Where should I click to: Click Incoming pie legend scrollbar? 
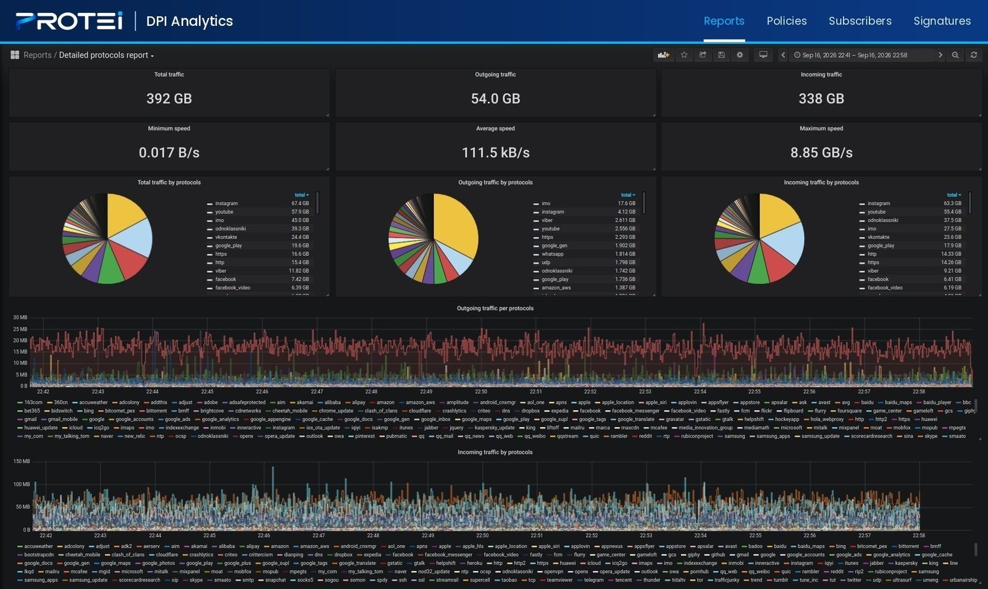tap(969, 202)
